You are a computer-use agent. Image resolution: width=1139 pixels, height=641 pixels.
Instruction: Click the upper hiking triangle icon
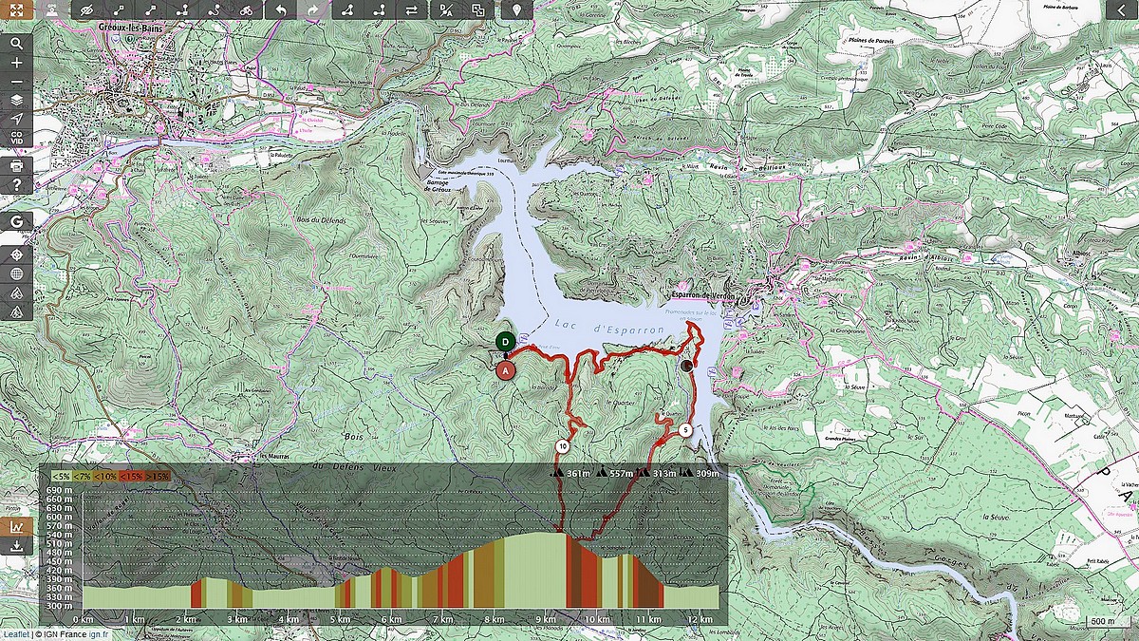16,292
